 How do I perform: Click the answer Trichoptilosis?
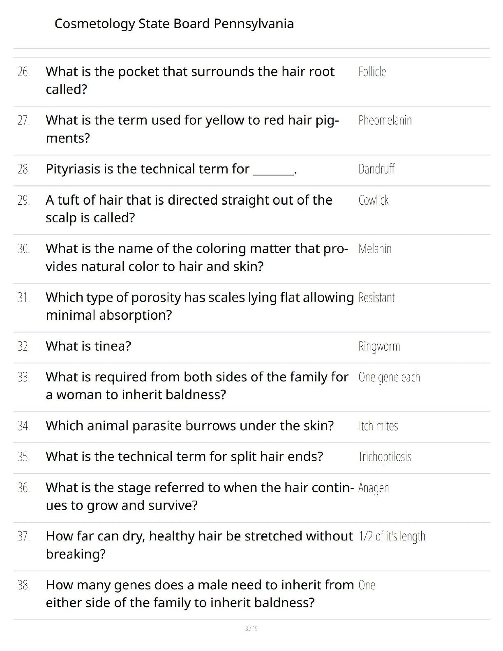(x=385, y=457)
